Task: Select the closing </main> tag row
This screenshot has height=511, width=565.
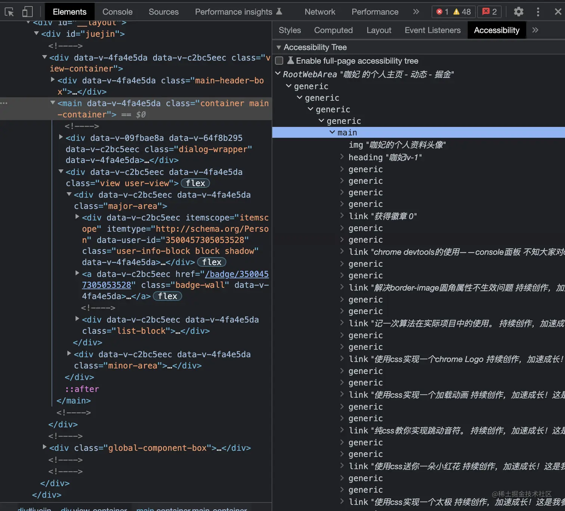Action: coord(74,401)
